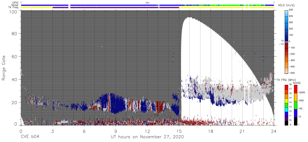Click the 1 tick on noise scale

tap(298, 124)
